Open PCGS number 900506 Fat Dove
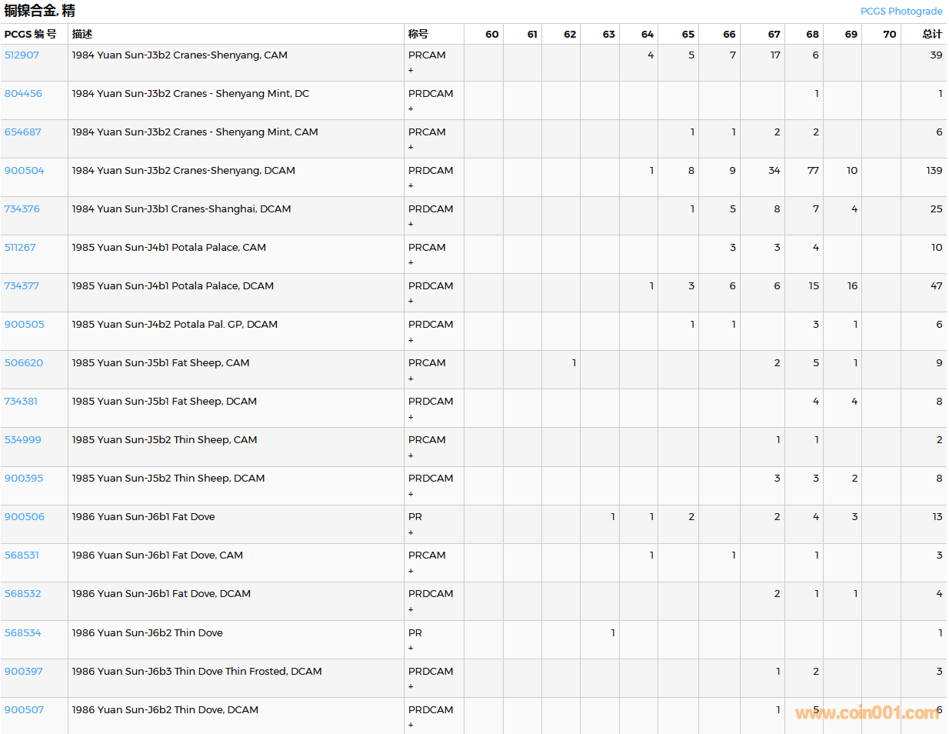 [24, 517]
